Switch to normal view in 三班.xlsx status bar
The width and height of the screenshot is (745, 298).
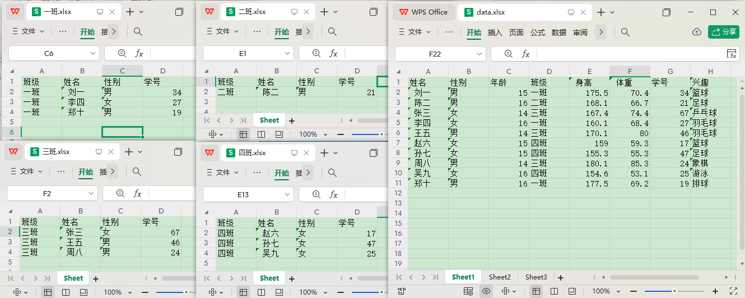tap(48, 292)
